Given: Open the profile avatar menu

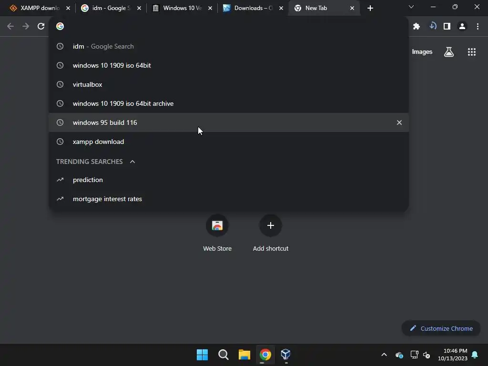Looking at the screenshot, I should pos(462,27).
